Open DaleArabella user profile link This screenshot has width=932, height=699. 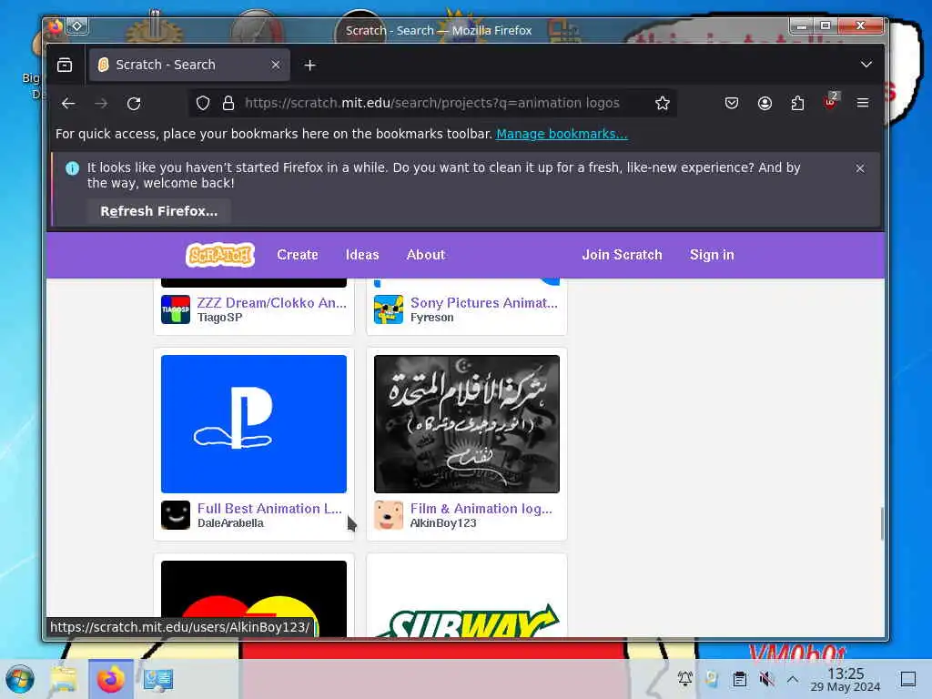point(230,523)
